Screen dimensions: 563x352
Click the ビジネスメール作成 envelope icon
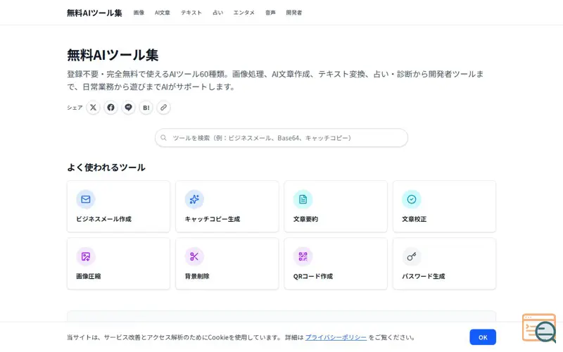(85, 199)
